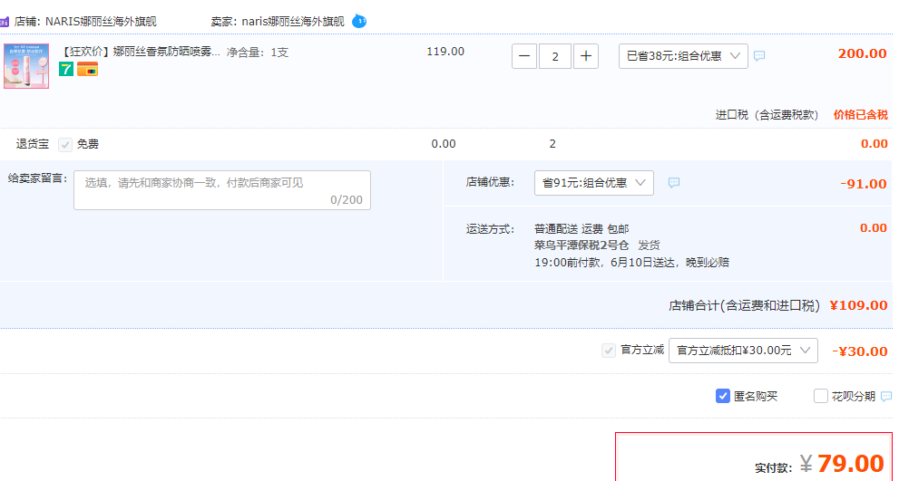Image resolution: width=899 pixels, height=481 pixels.
Task: Open the NARIS娜丽丝海外旗舰 store link
Action: click(101, 22)
